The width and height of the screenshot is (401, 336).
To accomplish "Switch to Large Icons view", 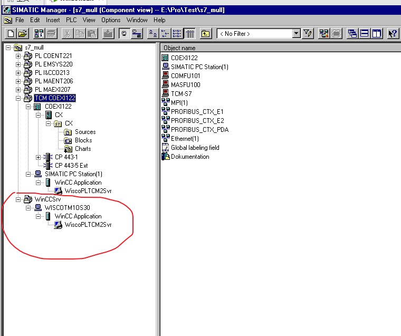I will coord(152,34).
